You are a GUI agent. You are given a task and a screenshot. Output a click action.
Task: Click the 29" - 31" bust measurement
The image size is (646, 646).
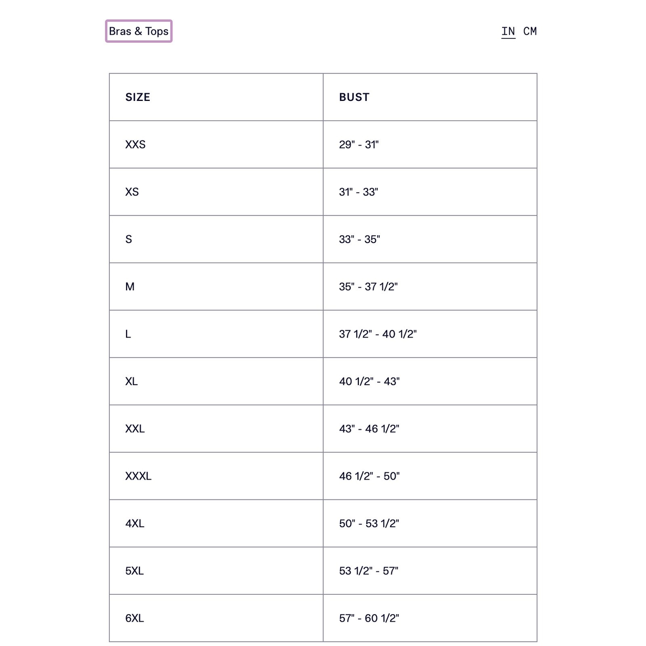359,145
